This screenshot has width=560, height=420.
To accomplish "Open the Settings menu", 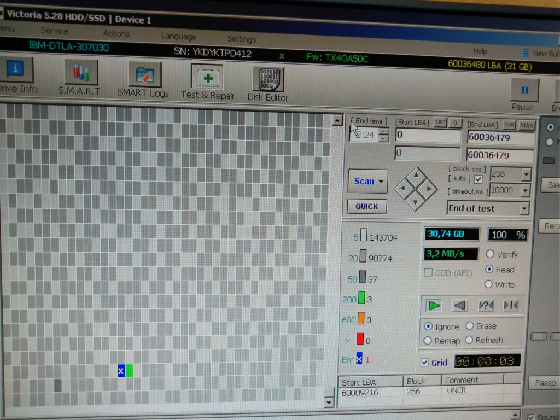I will coord(241,39).
